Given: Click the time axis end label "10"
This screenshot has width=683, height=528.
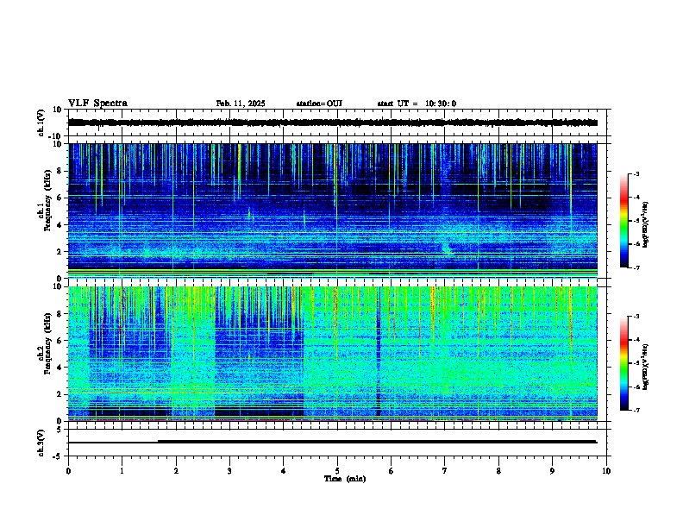Looking at the screenshot, I should pyautogui.click(x=606, y=471).
